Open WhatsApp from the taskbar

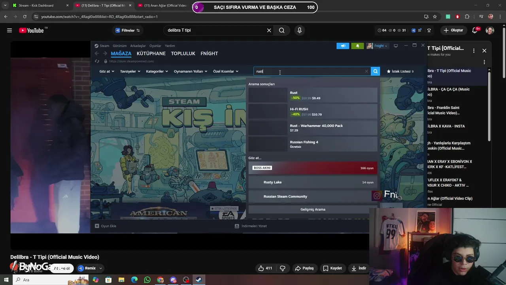[x=147, y=280]
